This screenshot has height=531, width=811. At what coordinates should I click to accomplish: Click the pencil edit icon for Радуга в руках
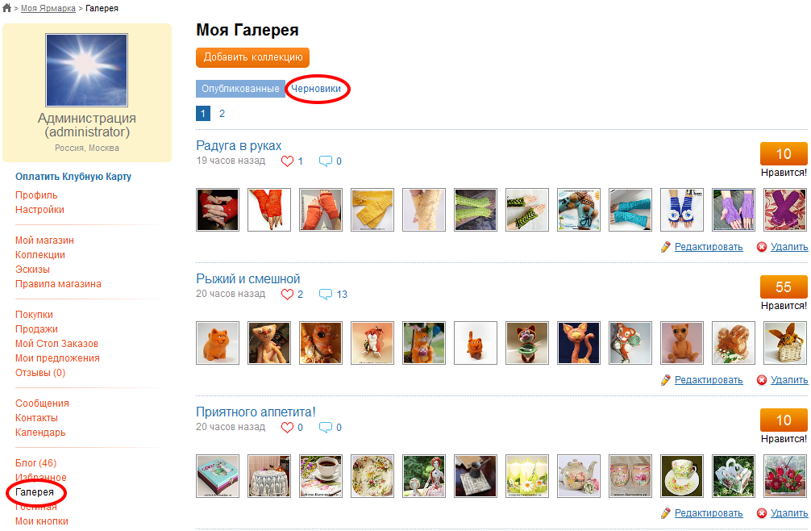(666, 247)
